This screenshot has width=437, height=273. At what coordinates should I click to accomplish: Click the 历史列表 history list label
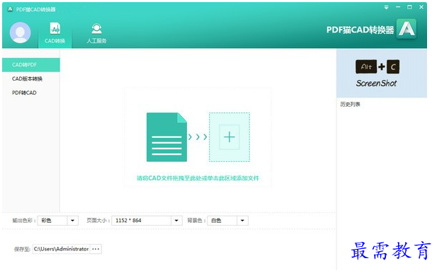pyautogui.click(x=350, y=105)
